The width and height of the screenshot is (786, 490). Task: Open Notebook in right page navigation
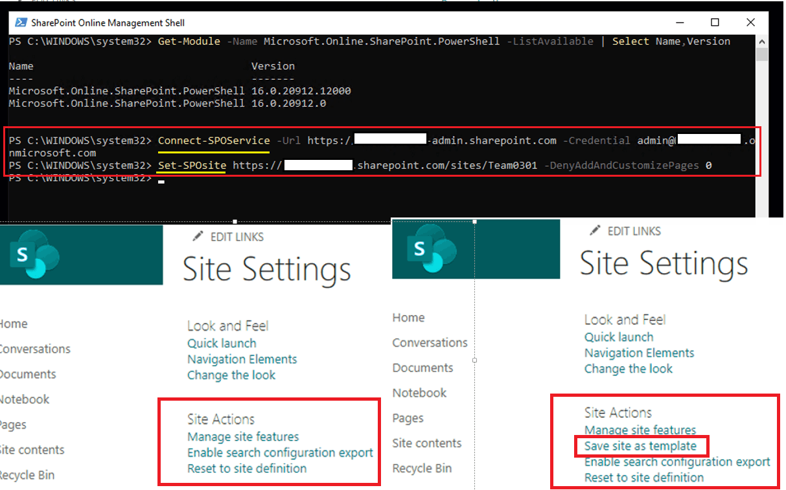(x=419, y=393)
